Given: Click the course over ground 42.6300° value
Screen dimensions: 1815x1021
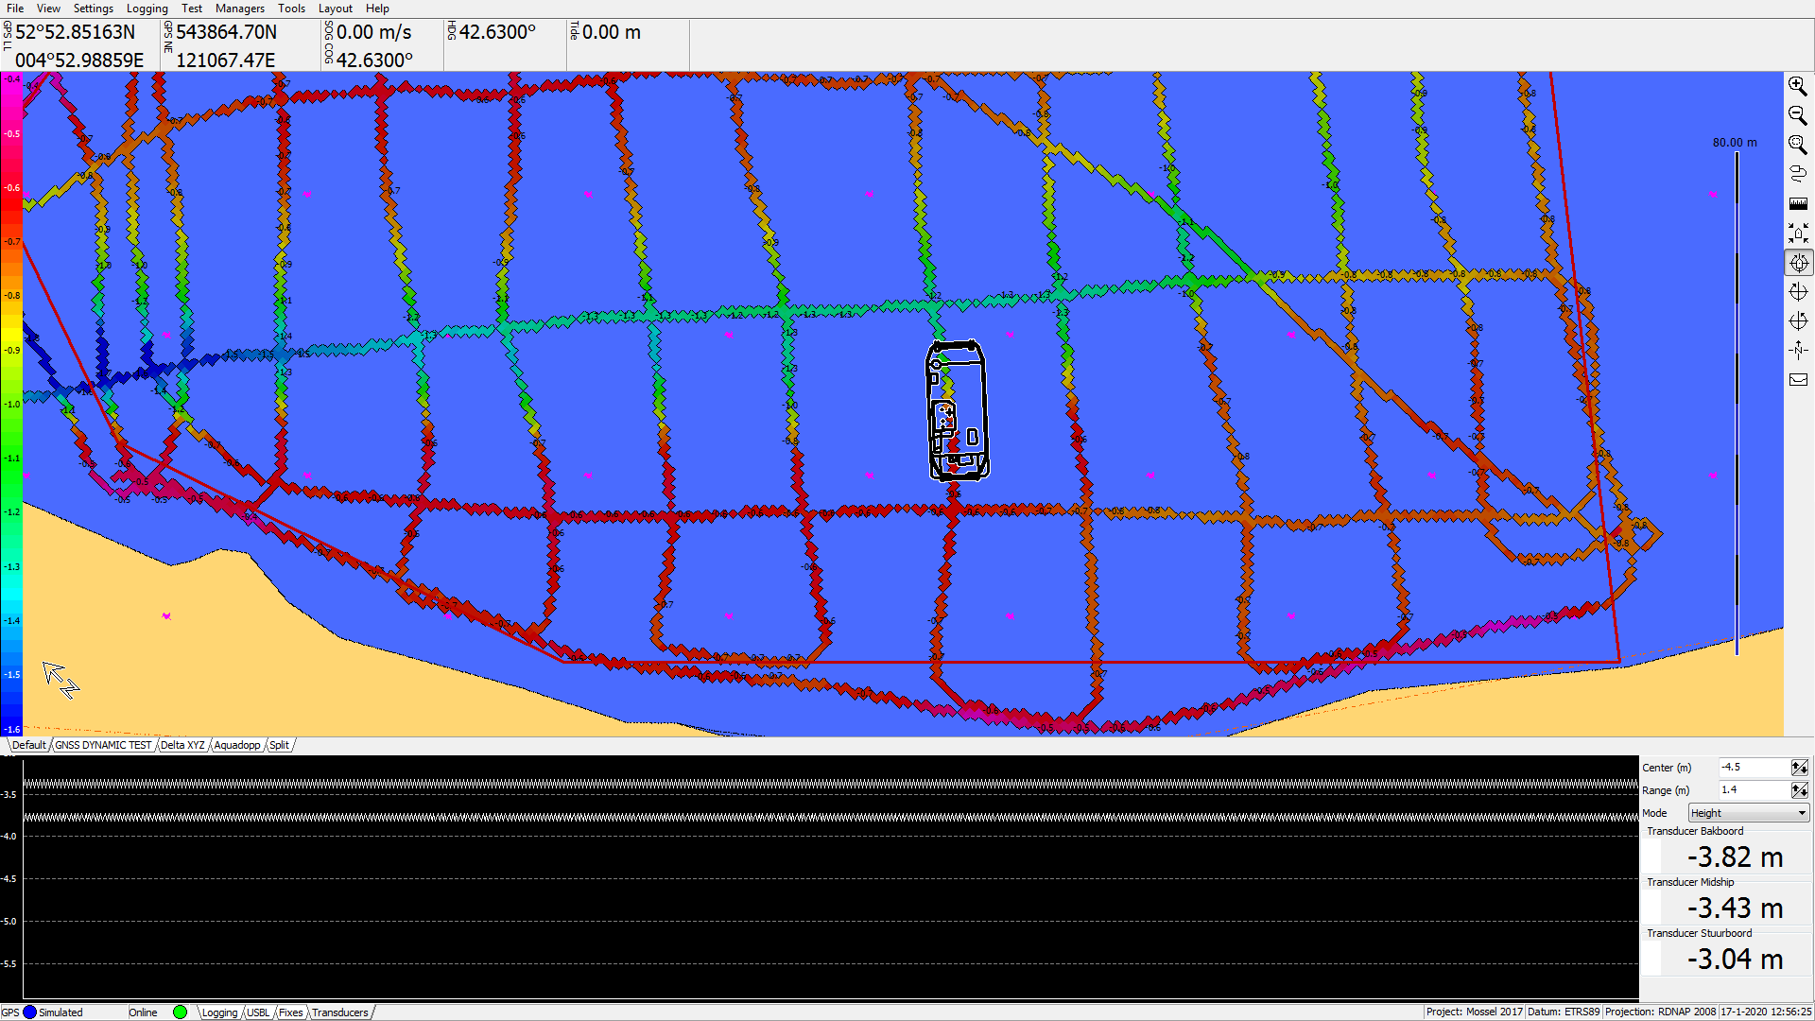Looking at the screenshot, I should [x=375, y=61].
